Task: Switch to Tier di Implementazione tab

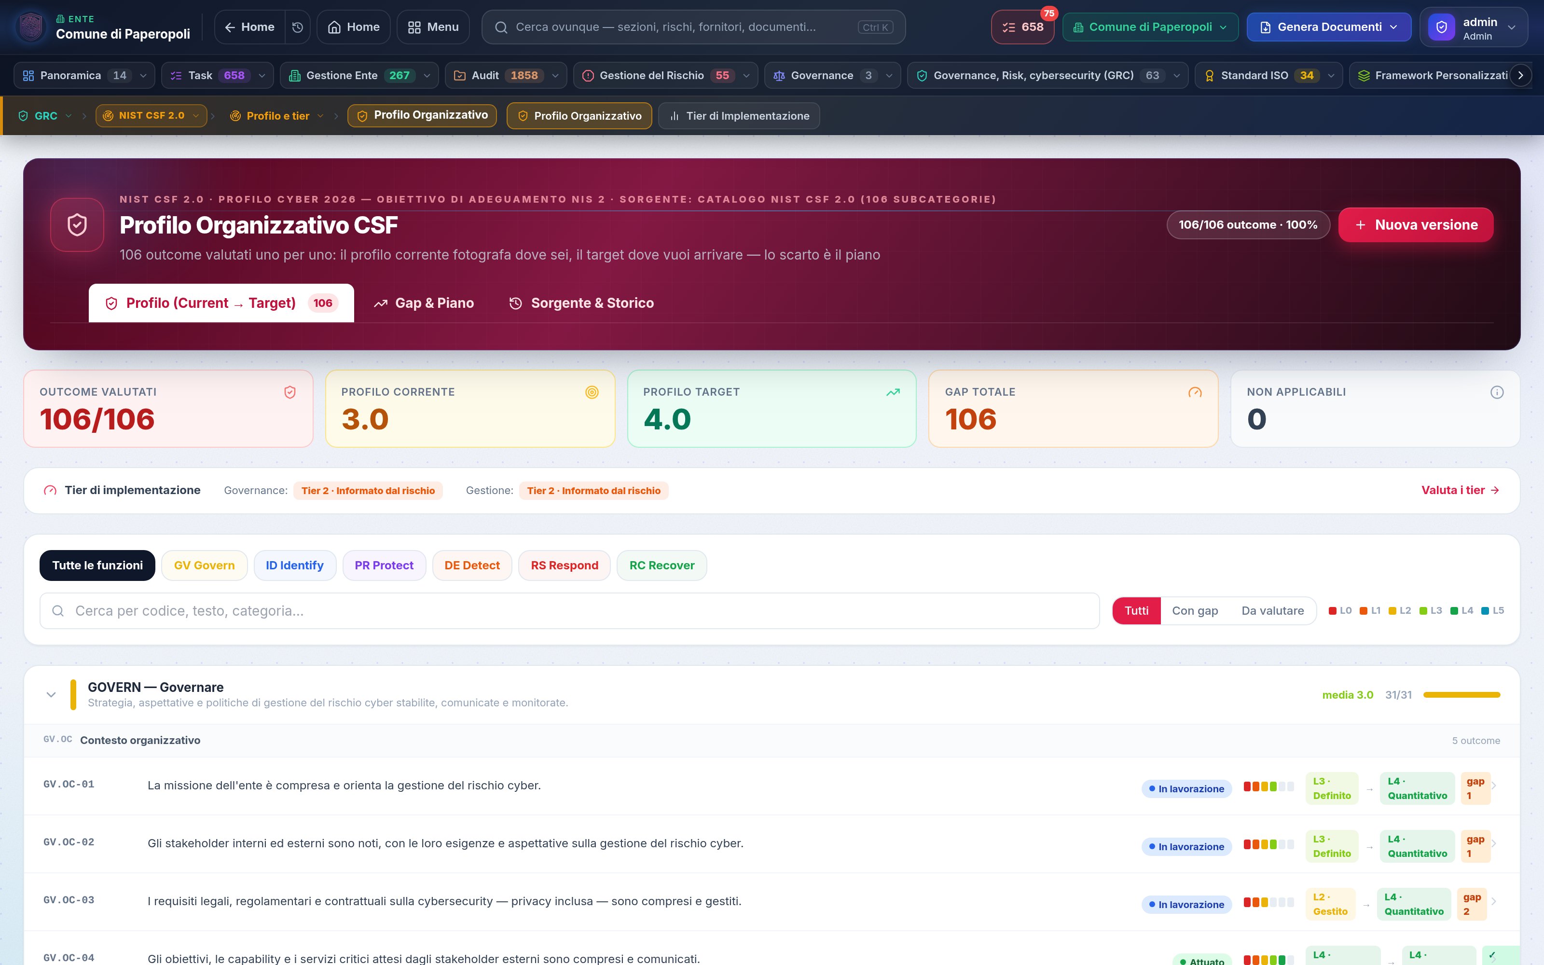Action: tap(739, 115)
